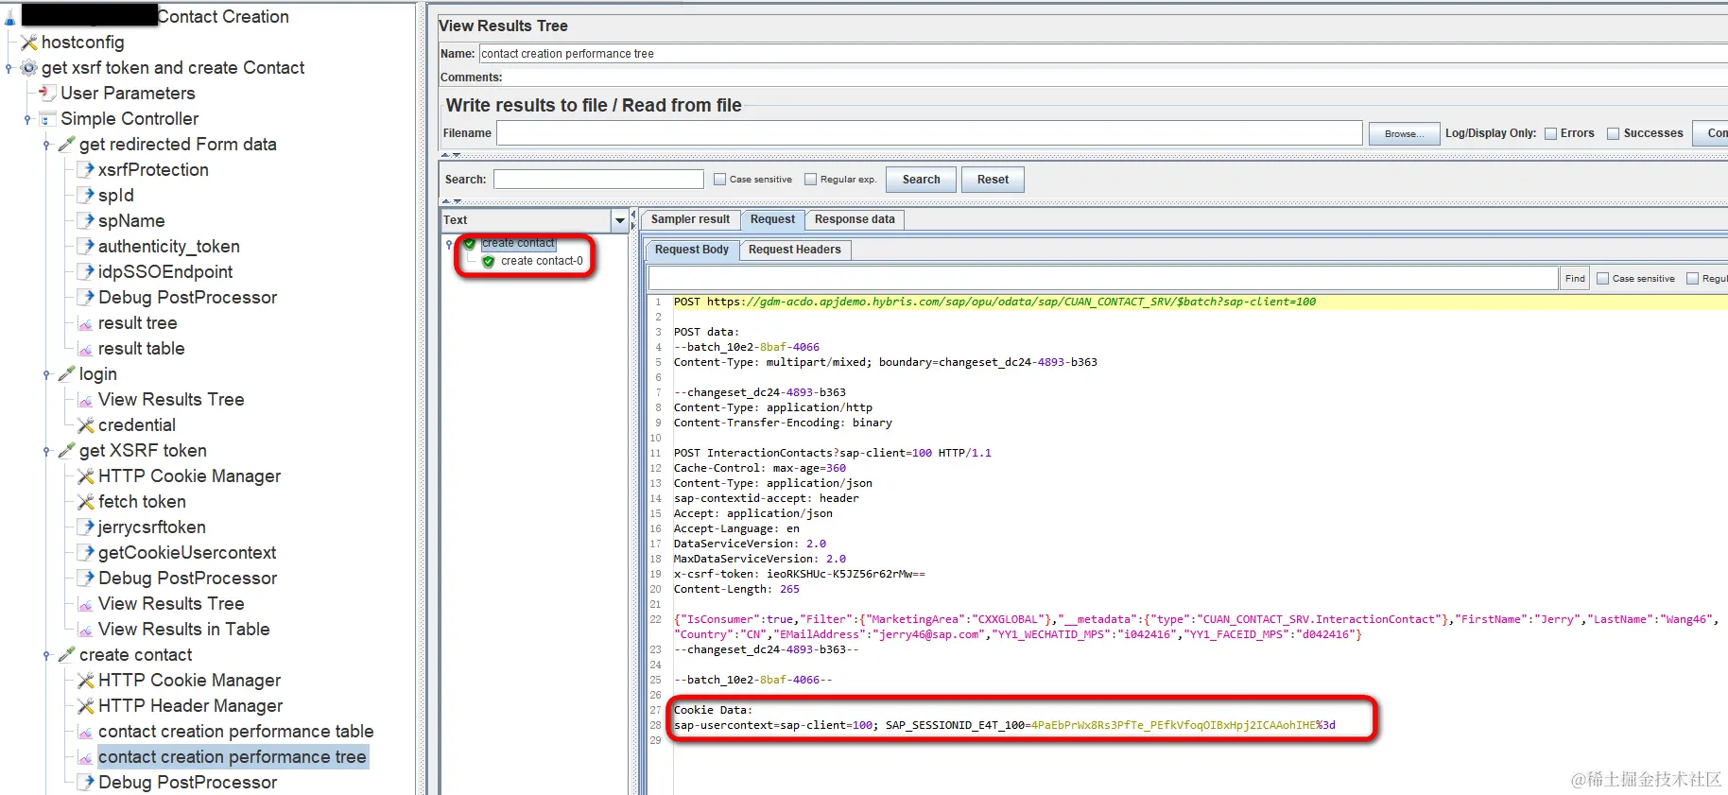Screen dimensions: 1728x795
Task: Click the test plan flask icon
Action: pos(9,17)
